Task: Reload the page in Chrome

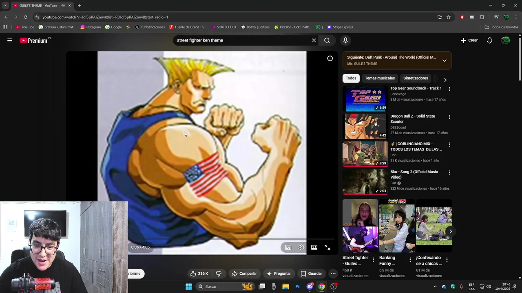Action: [25, 17]
